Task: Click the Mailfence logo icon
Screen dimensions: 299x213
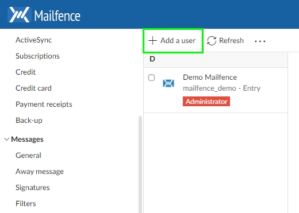Action: (x=19, y=15)
